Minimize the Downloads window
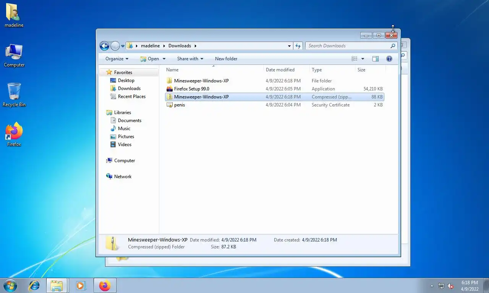489x293 pixels. (366, 35)
